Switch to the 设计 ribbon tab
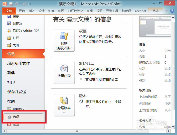Screen dimensions: 177x135 41,11
